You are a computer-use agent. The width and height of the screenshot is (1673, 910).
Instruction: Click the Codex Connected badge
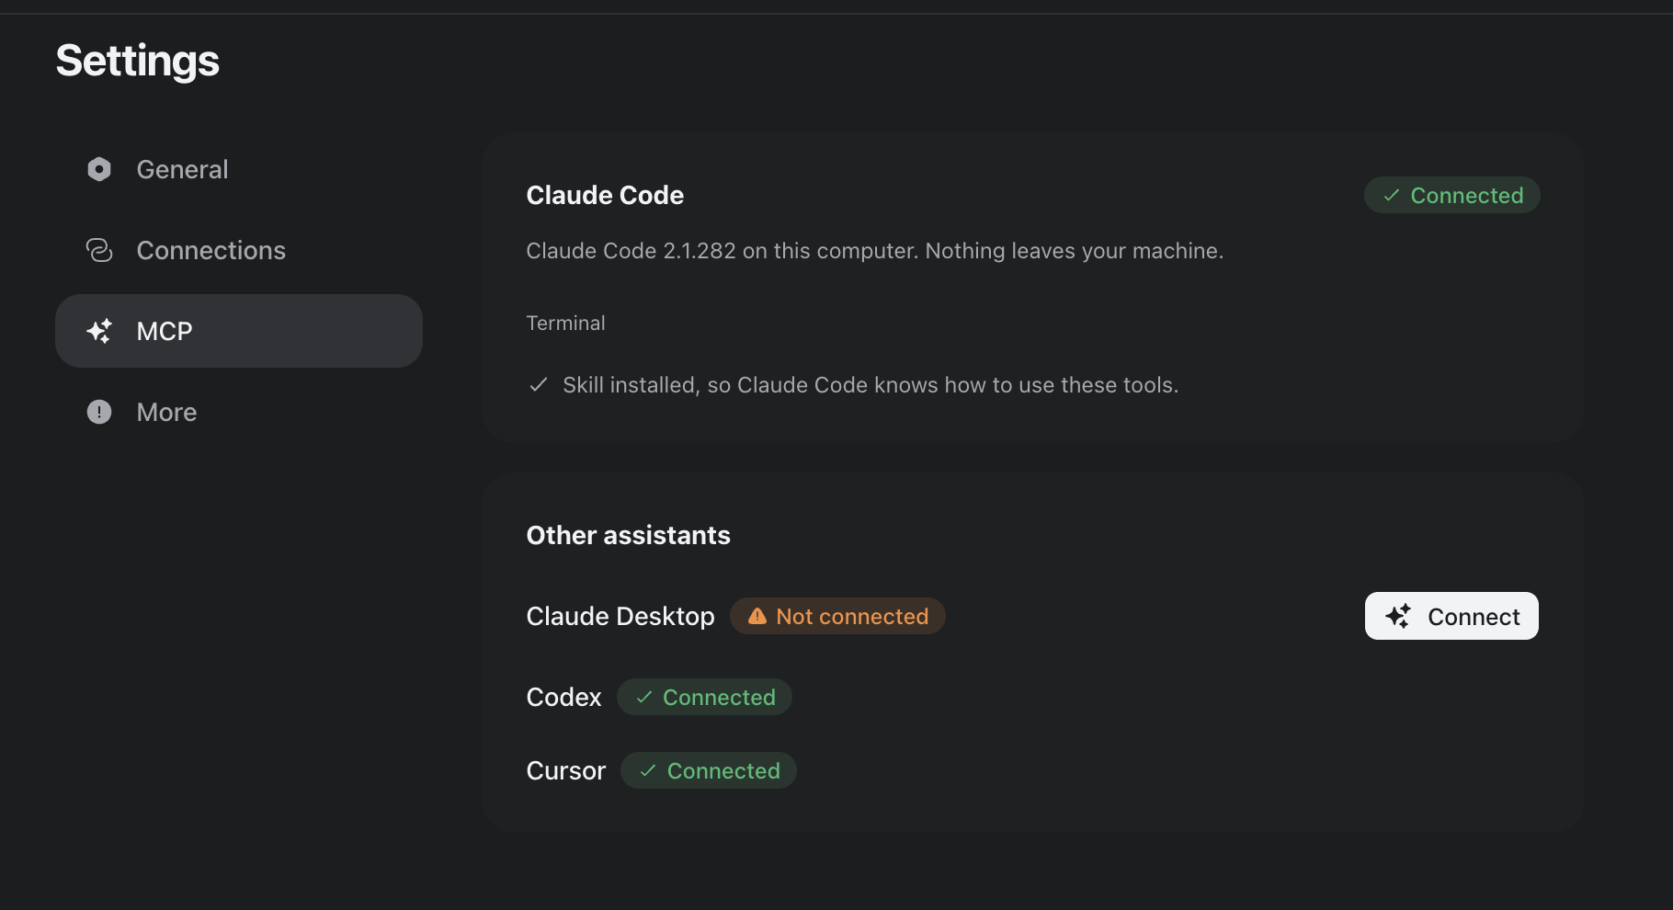[x=704, y=697]
